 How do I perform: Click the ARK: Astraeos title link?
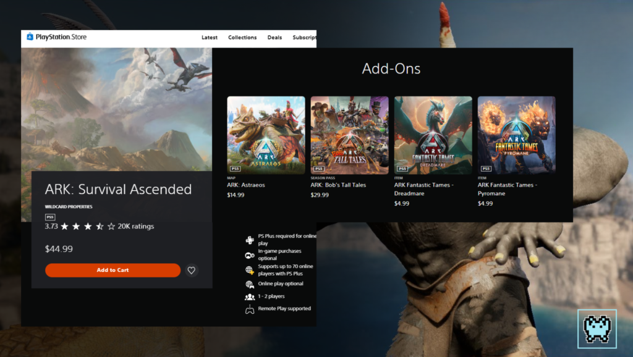[246, 185]
